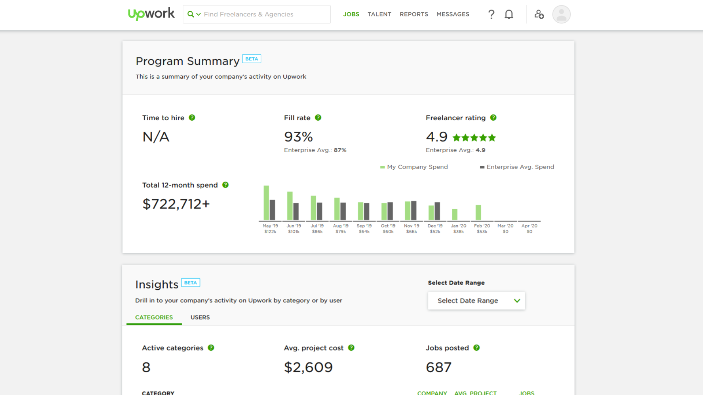This screenshot has height=395, width=703.
Task: Click the help question mark icon
Action: click(491, 14)
